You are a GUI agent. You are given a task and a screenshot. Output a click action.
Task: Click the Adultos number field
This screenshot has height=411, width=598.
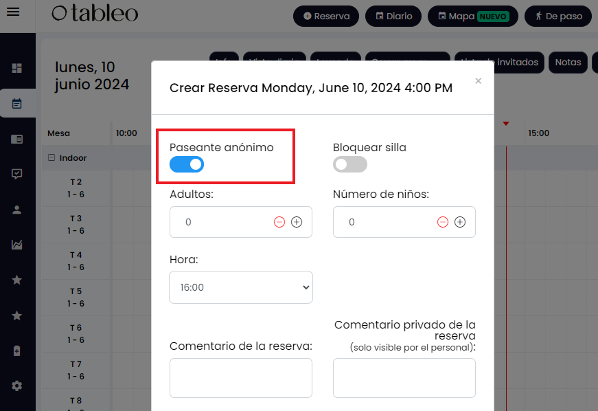tap(241, 222)
